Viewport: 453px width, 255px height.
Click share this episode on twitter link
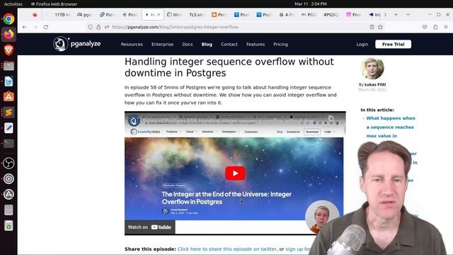[226, 249]
